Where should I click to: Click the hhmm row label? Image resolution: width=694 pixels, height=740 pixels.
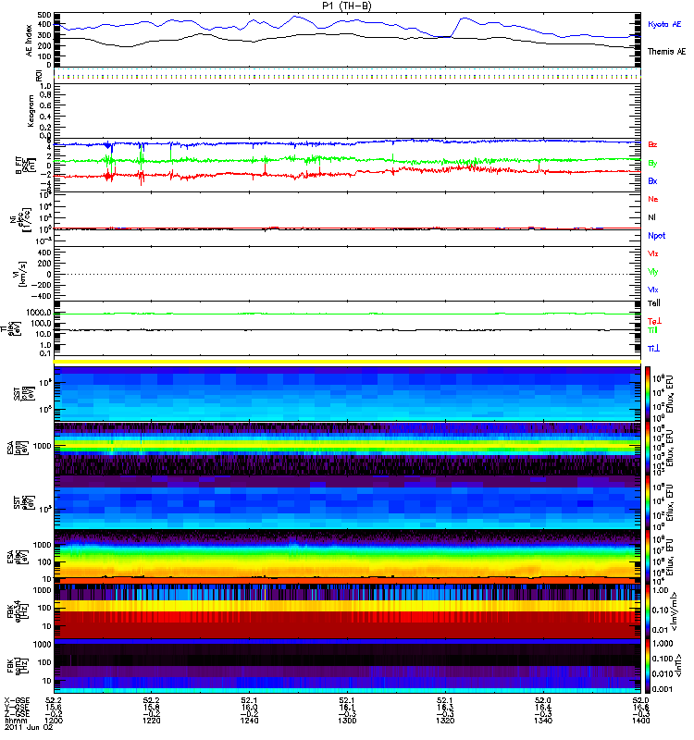pos(14,721)
